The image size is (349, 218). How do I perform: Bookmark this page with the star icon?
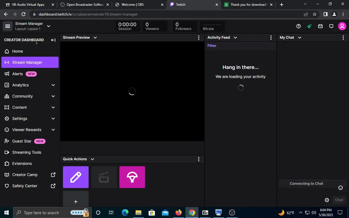pyautogui.click(x=315, y=14)
